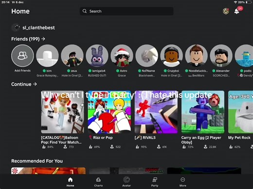Image resolution: width=253 pixels, height=189 pixels.
Task: Tap the Wi-Fi icon in status bar
Action: click(235, 2)
